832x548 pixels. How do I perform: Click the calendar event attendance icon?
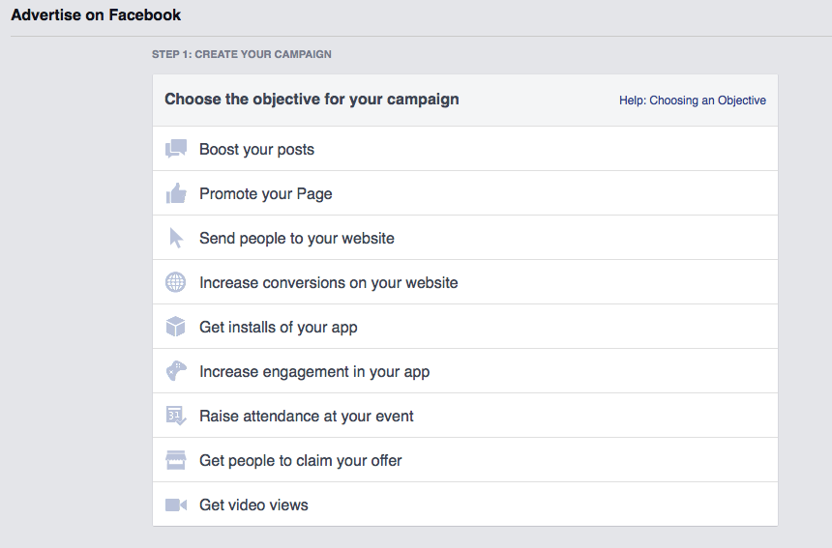176,416
